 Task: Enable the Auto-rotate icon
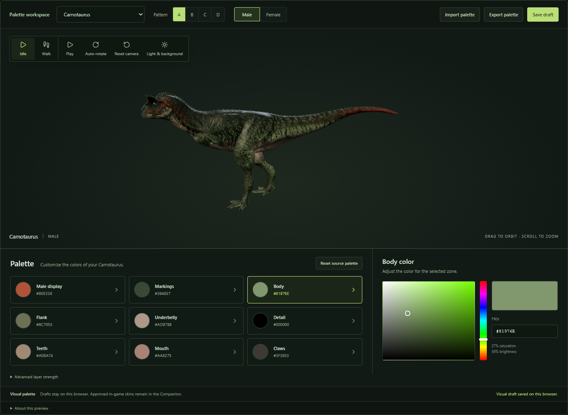96,45
